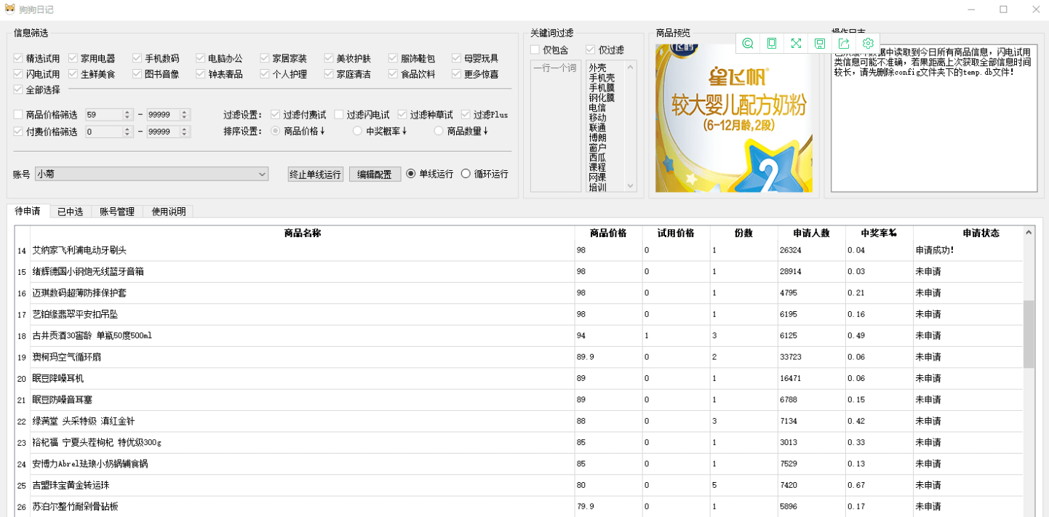Click the fullscreen expand icon in preview toolbar
The image size is (1049, 517).
pos(796,44)
